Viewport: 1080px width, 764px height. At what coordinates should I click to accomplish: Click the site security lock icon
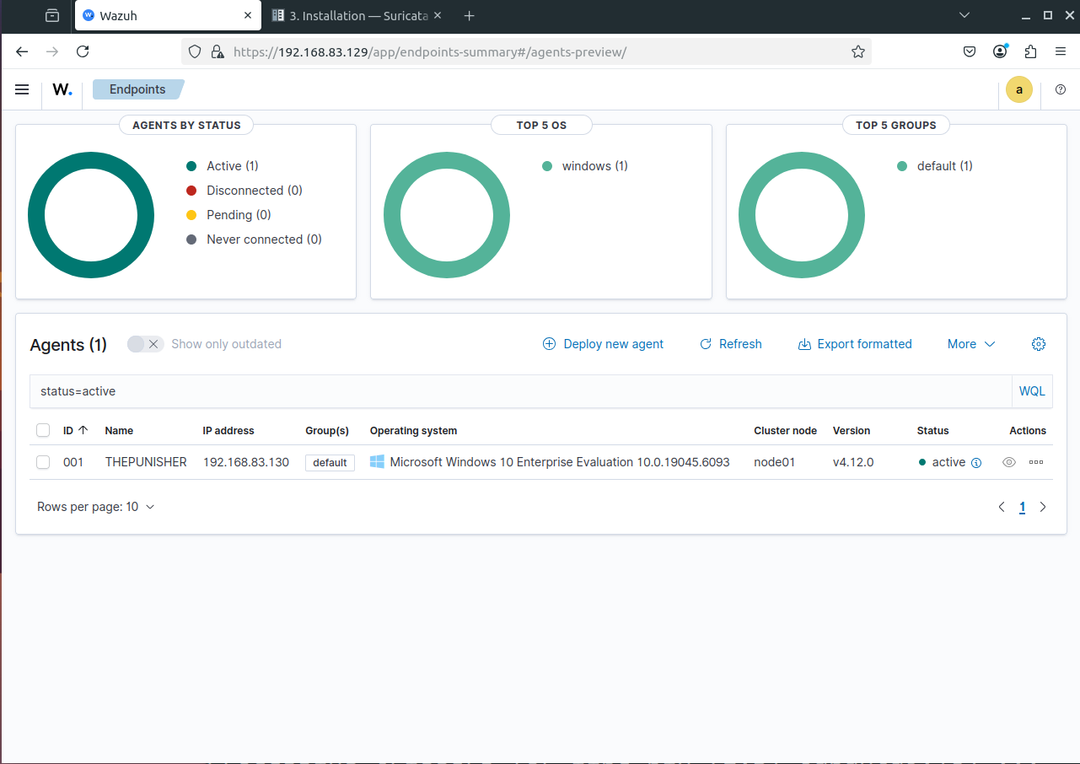[x=217, y=51]
